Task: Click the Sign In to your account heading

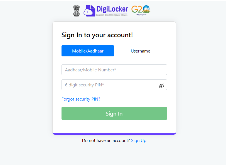Action: tap(97, 35)
